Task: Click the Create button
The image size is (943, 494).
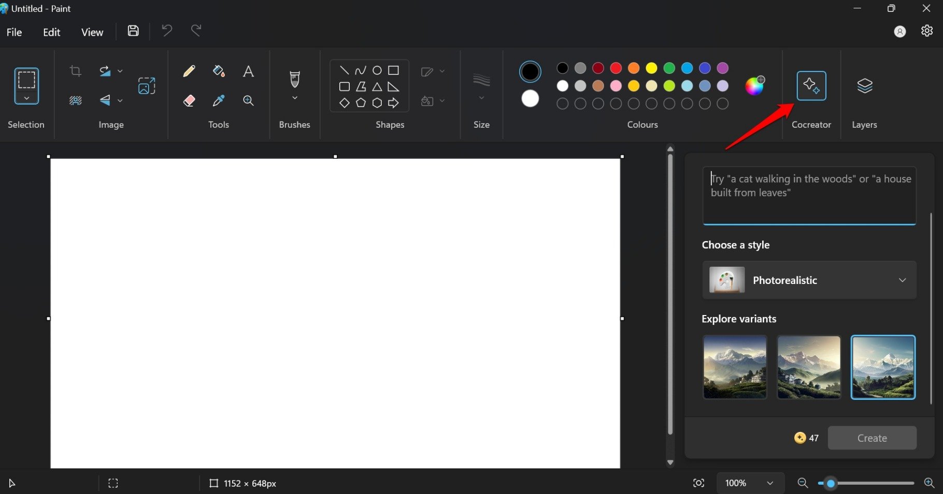Action: [x=871, y=438]
